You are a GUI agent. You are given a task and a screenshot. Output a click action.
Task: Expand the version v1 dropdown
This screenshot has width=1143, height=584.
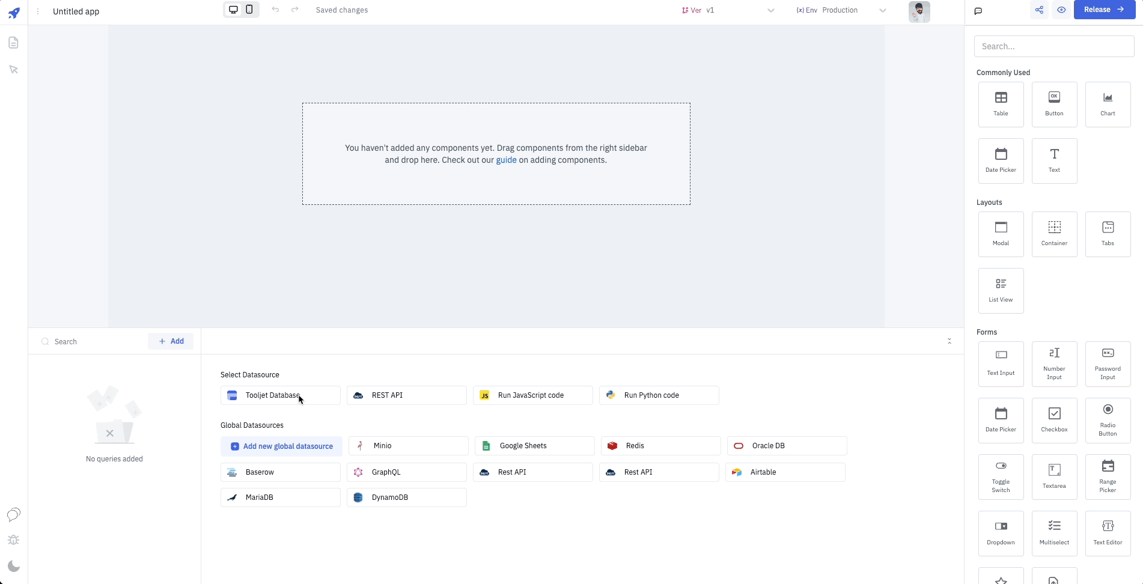pos(770,10)
